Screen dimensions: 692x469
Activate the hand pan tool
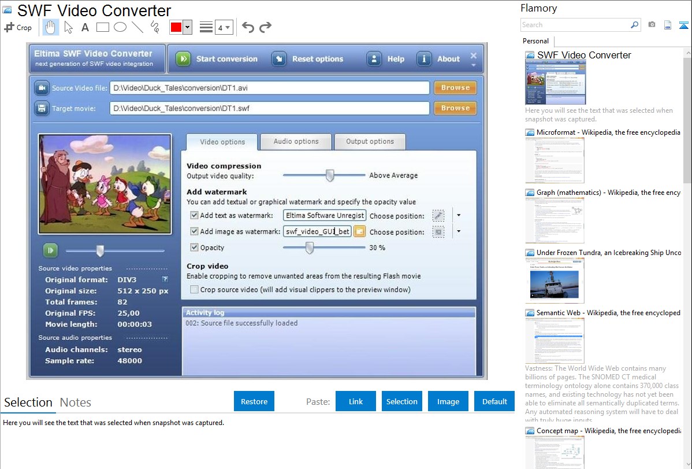click(x=50, y=27)
